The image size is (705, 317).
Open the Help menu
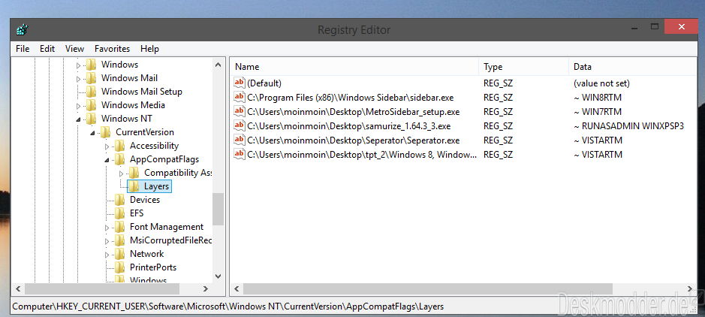click(x=149, y=49)
